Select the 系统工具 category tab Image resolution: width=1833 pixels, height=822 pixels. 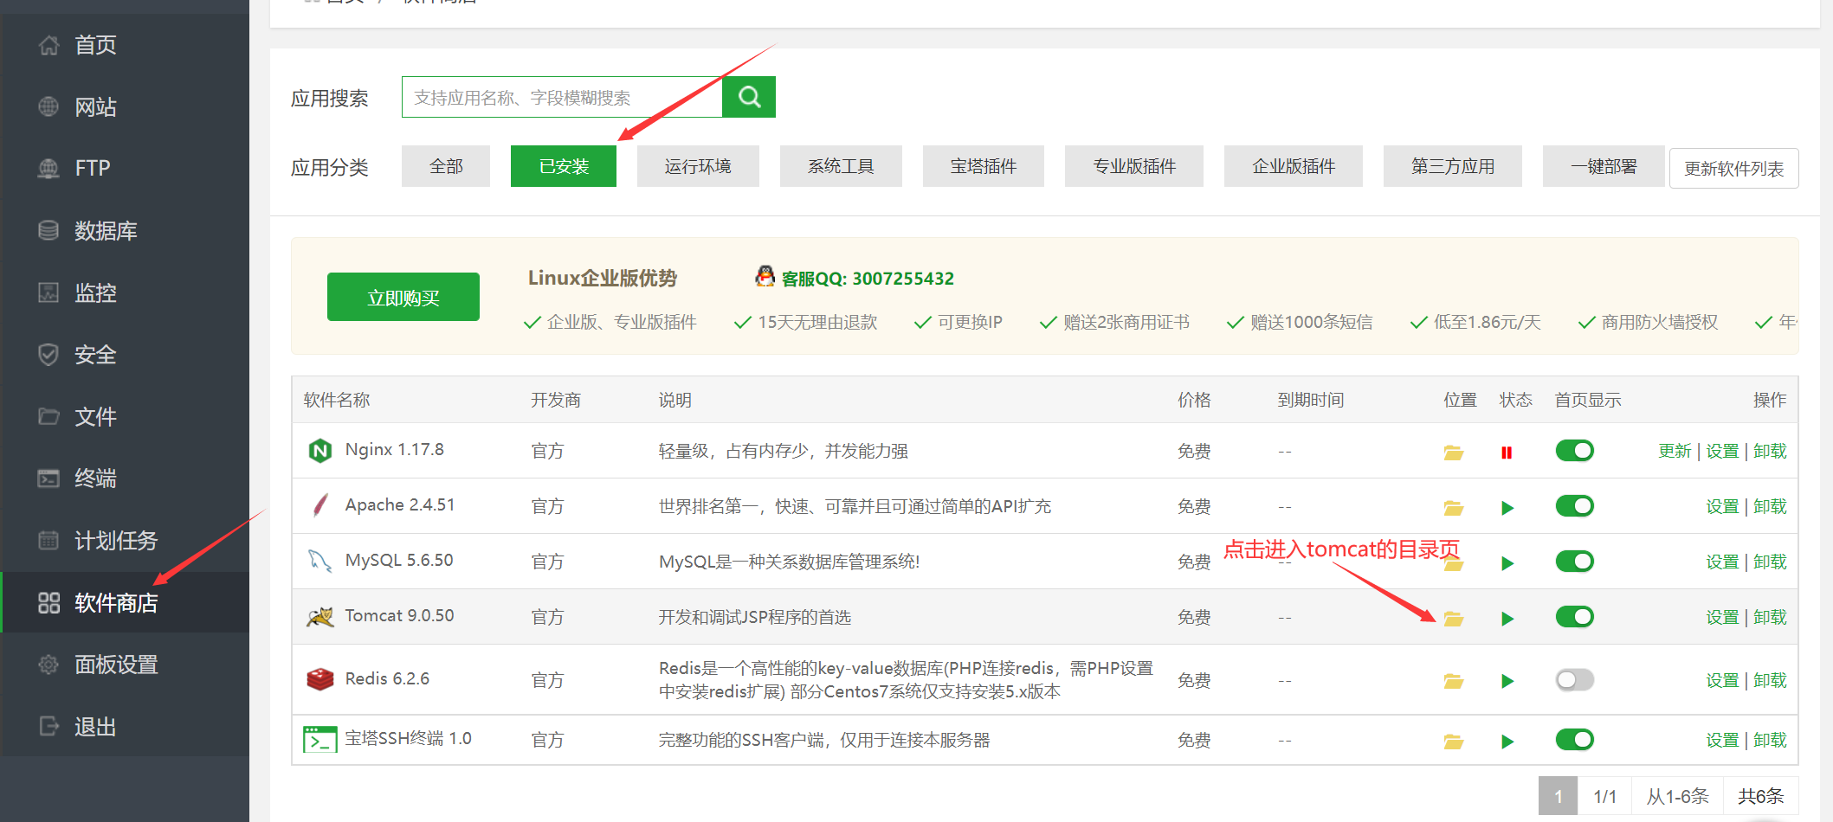coord(841,166)
